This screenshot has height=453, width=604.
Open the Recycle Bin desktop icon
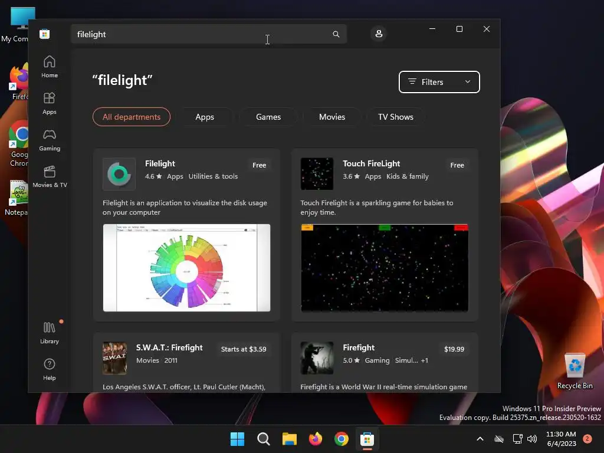point(575,370)
